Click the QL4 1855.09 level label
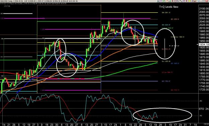This screenshot has height=126, width=209. (166, 61)
